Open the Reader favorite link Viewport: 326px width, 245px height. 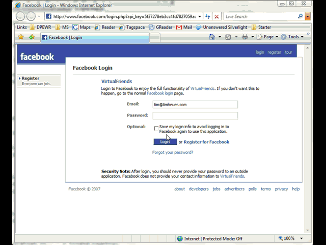pos(105,27)
